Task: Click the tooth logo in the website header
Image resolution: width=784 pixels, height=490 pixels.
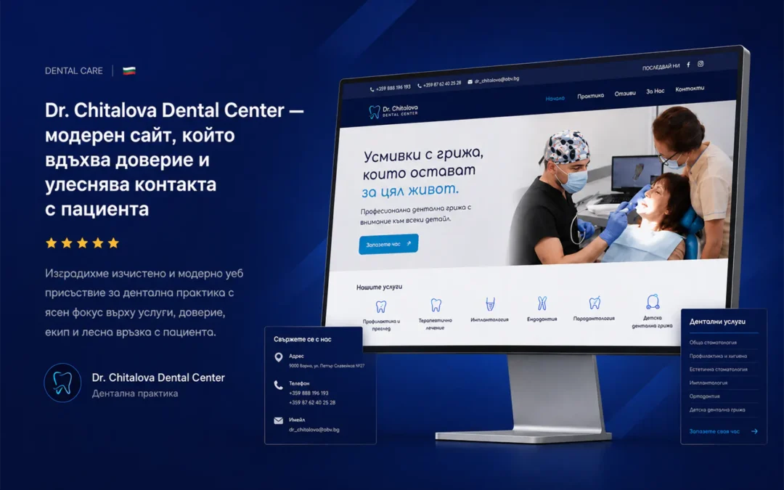Action: tap(374, 112)
